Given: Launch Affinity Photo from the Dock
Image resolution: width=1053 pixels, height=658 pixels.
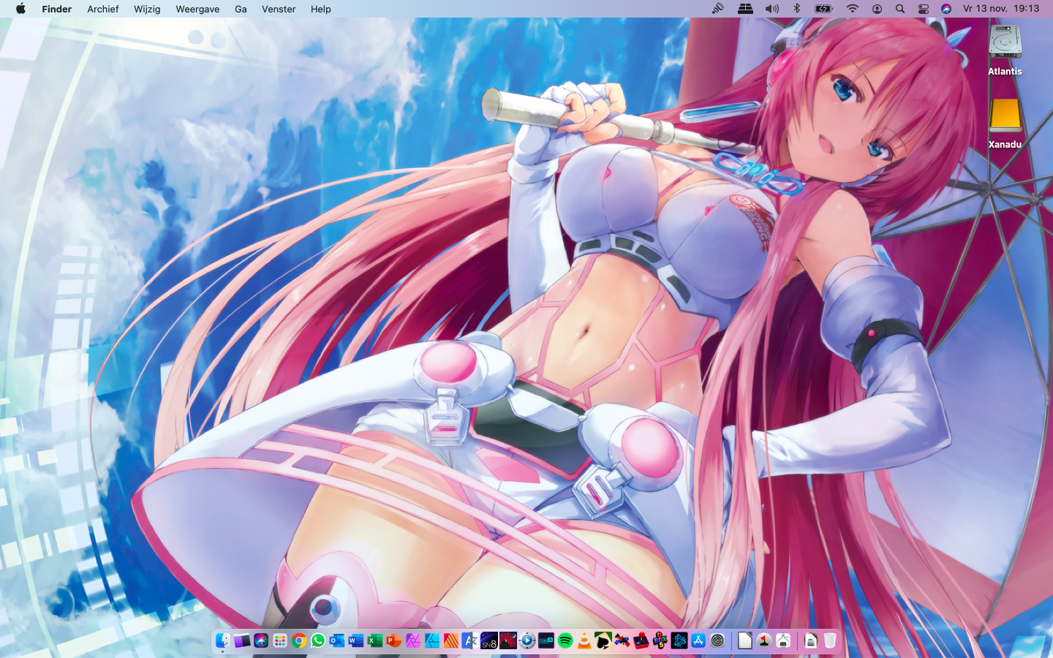Looking at the screenshot, I should pyautogui.click(x=413, y=641).
